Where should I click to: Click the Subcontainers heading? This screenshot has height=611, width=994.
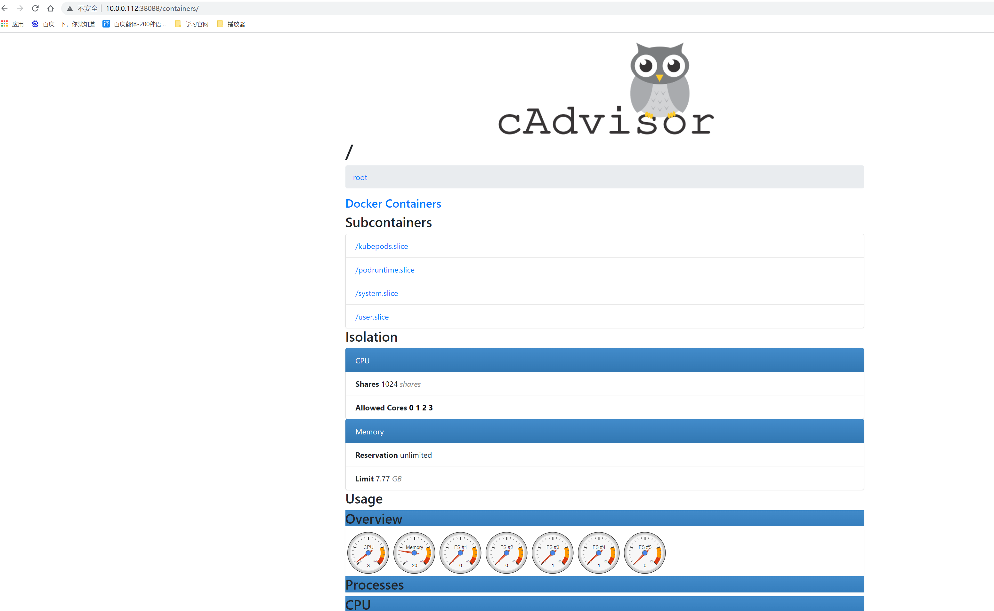coord(389,222)
